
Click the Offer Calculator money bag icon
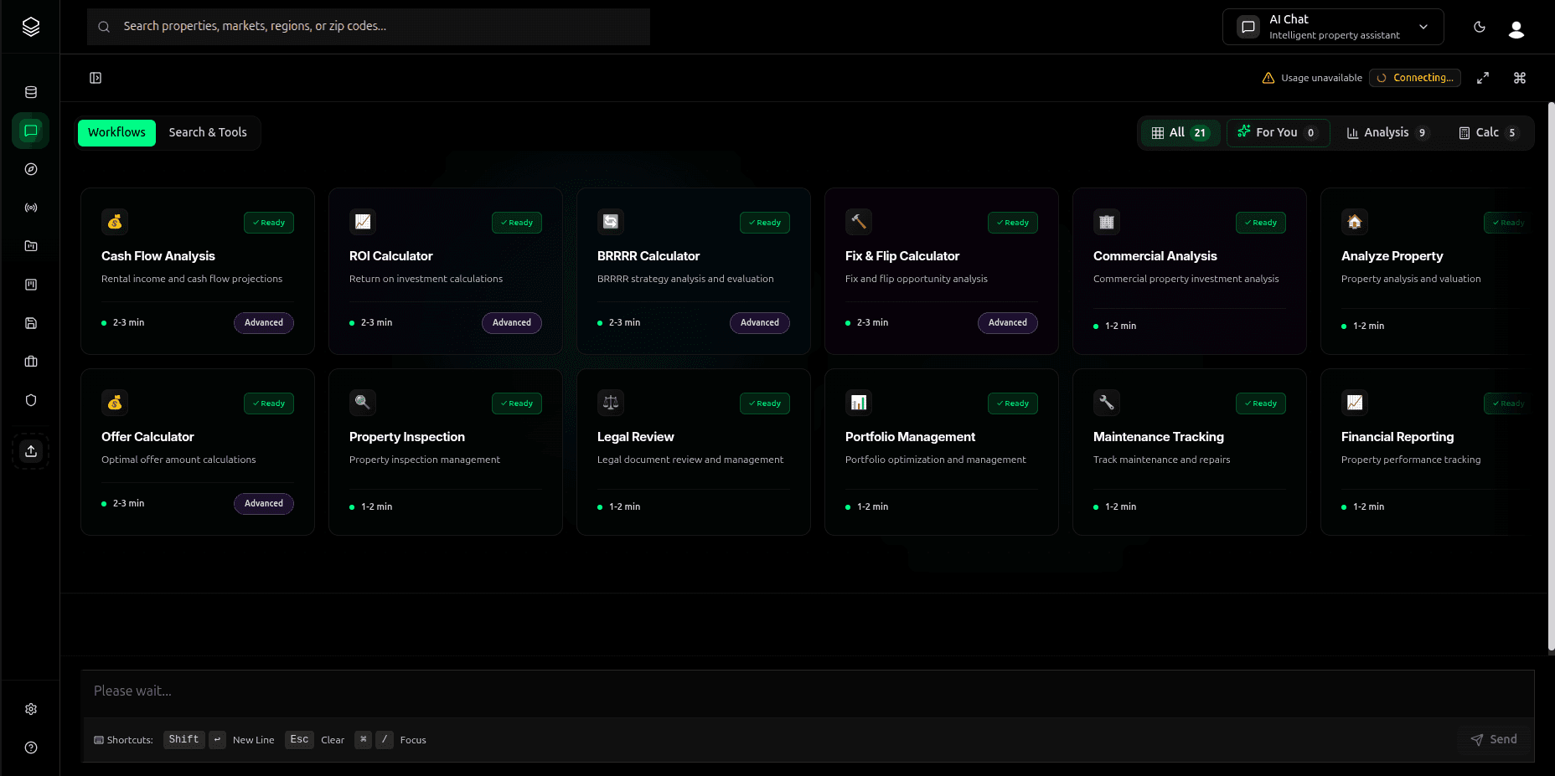(115, 403)
